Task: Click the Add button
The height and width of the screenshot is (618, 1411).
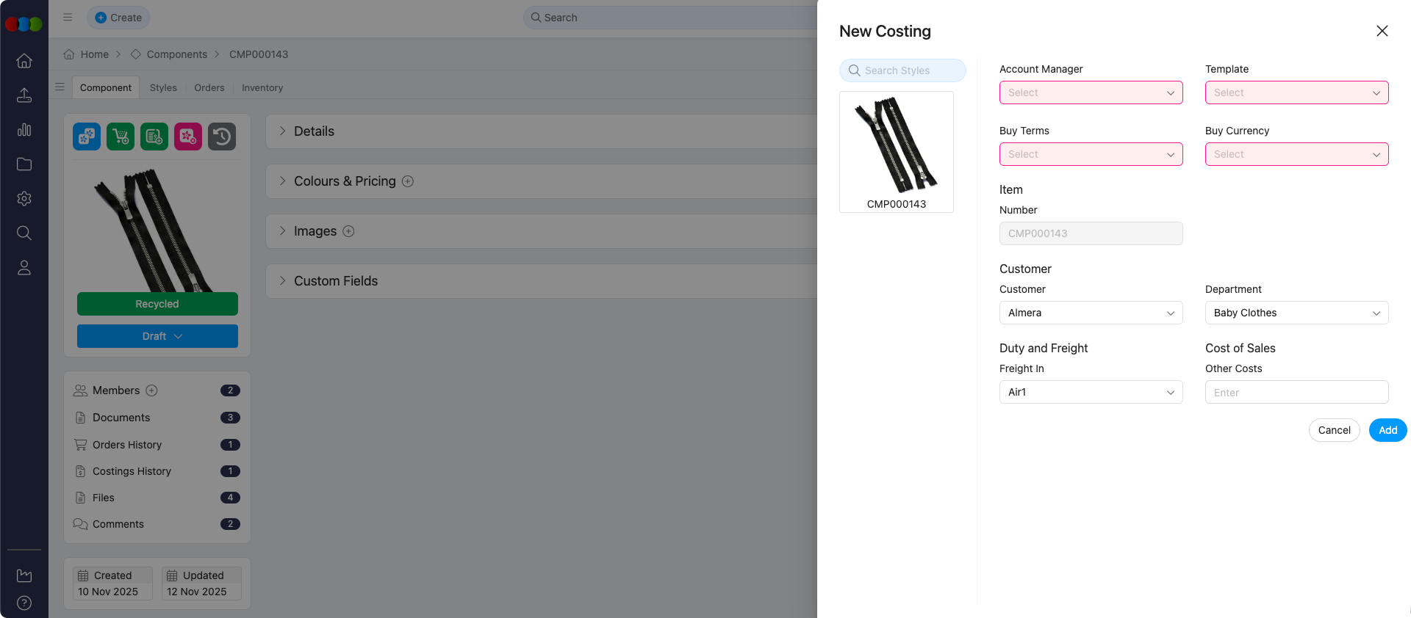Action: pyautogui.click(x=1387, y=430)
